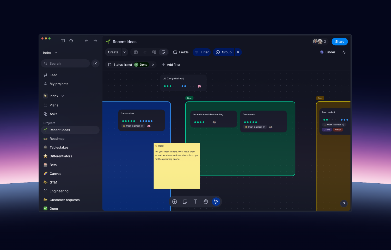Click Open in Linear on Canvas view card

(133, 126)
